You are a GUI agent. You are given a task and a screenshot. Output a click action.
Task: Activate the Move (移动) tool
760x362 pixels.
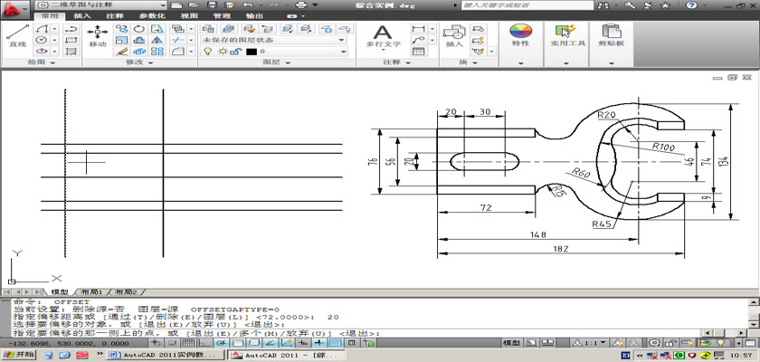point(97,35)
